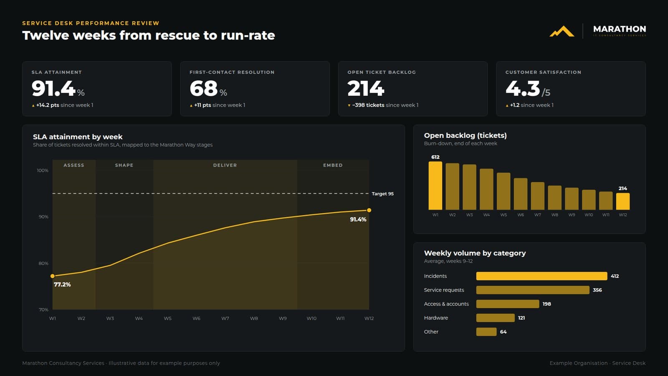
Task: Click the 'SLA ATTAINMENT' card label
Action: [57, 72]
